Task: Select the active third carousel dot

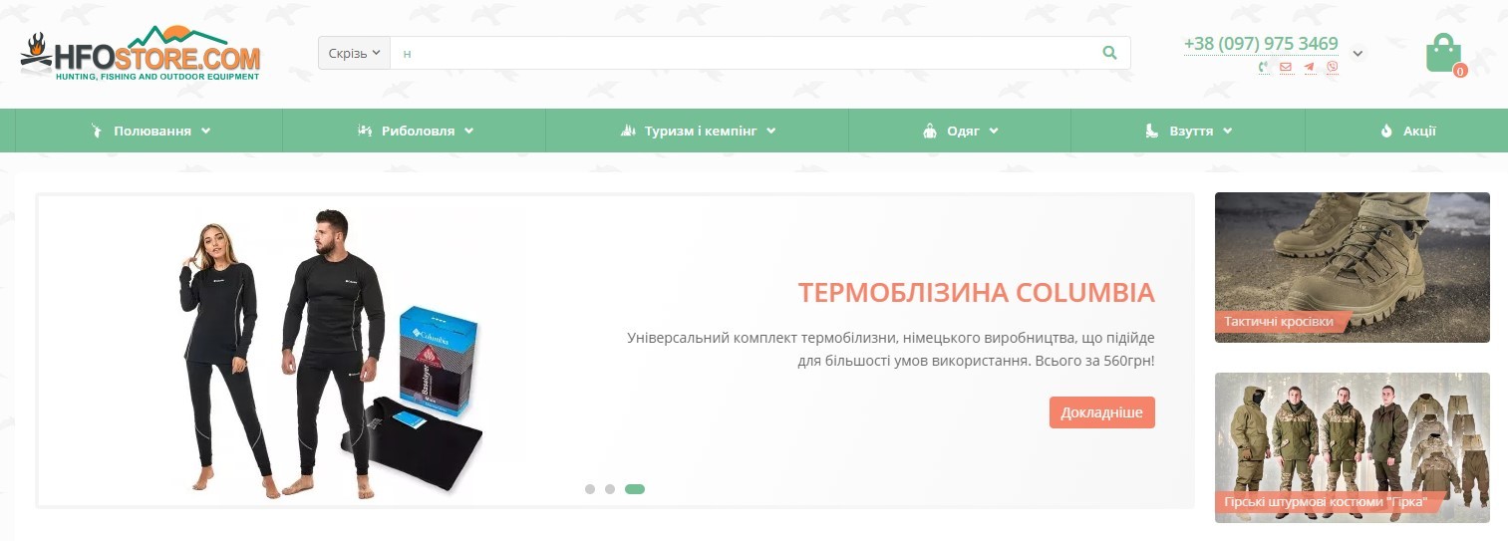Action: click(635, 489)
